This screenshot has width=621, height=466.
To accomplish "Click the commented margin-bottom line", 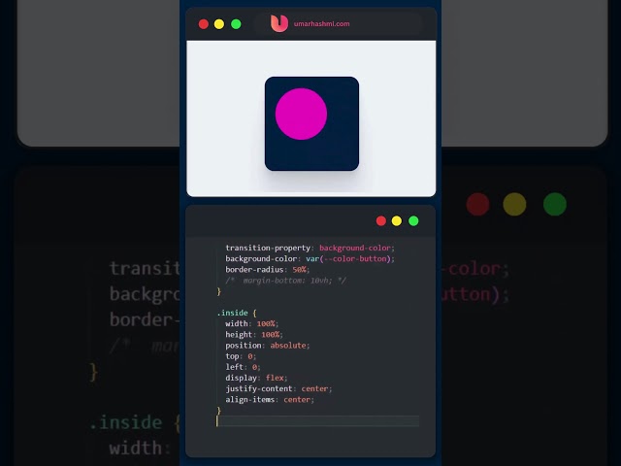I will (x=286, y=281).
